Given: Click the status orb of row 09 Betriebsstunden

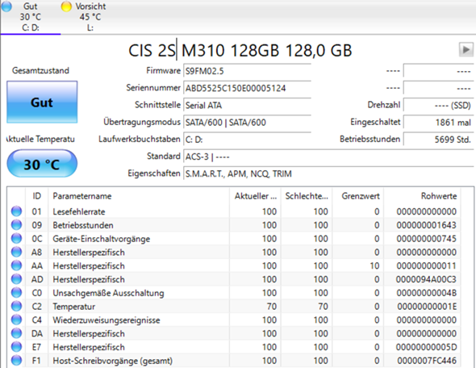Looking at the screenshot, I should 16,225.
